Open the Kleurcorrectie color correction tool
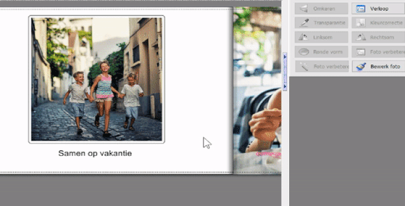This screenshot has height=206, width=405. coord(378,23)
